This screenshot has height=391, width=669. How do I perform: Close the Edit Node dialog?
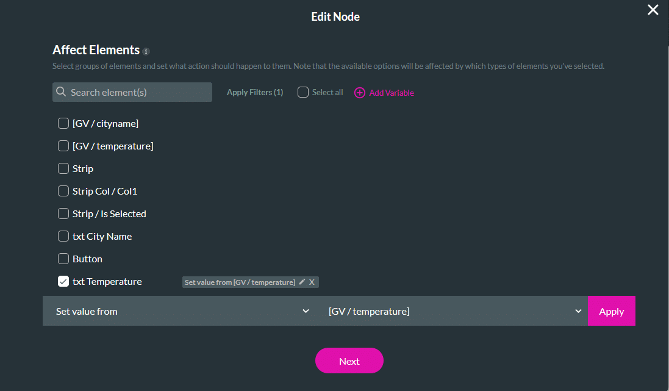[653, 10]
